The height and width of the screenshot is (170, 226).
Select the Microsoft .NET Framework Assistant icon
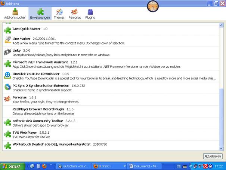[x=7, y=64]
